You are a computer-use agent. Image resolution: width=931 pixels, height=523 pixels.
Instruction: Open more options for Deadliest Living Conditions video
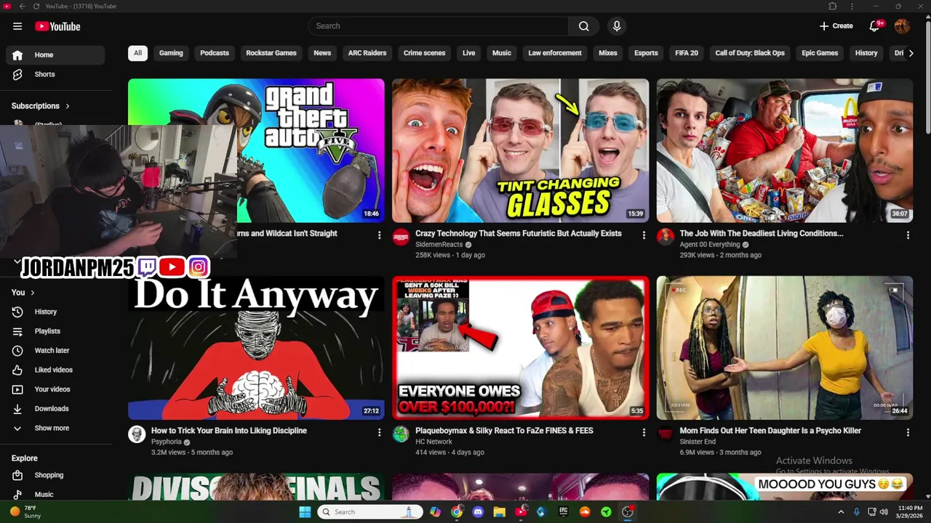[908, 235]
